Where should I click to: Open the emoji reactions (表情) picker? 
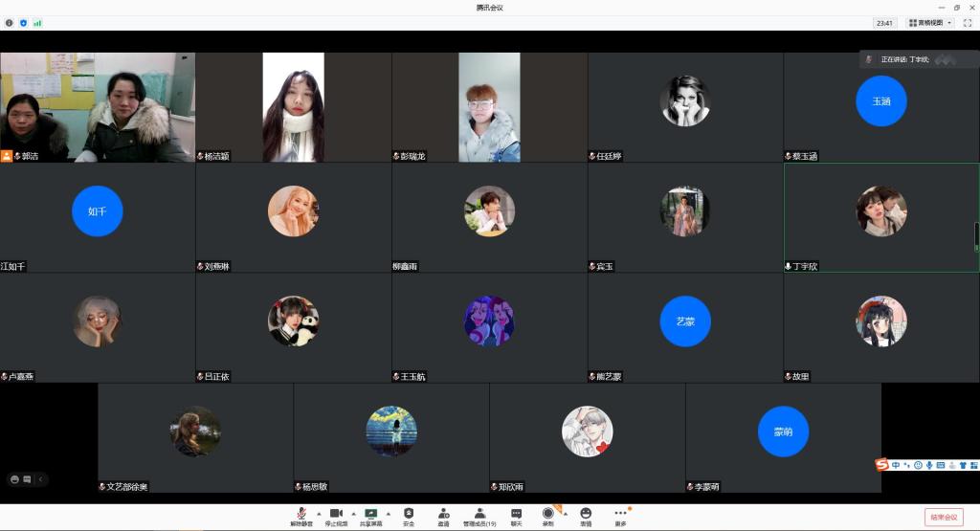(x=586, y=515)
